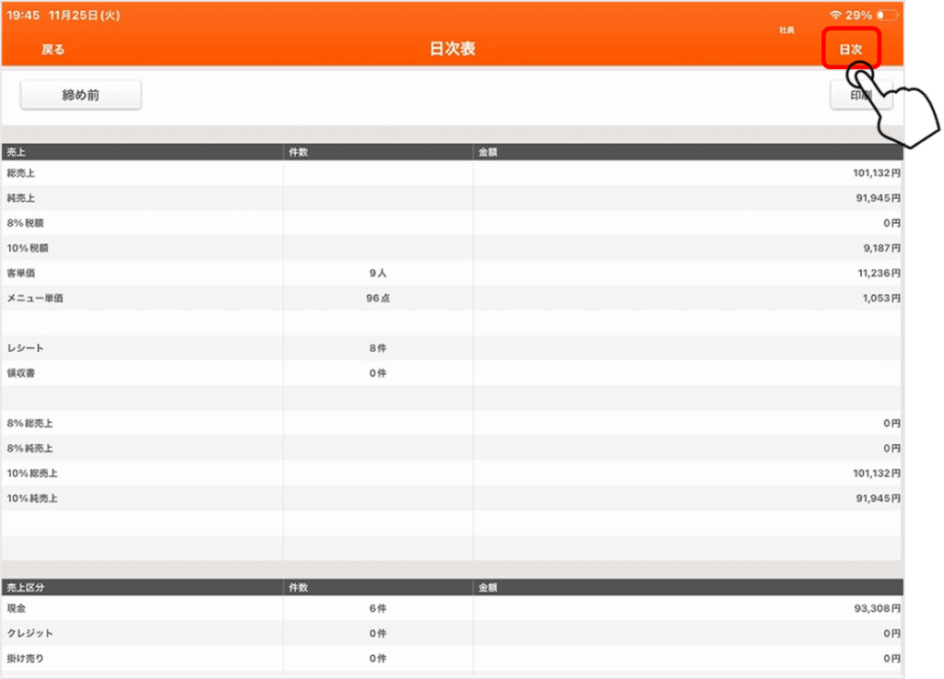
Task: Click the 現金 amount 93,308円
Action: tap(877, 609)
